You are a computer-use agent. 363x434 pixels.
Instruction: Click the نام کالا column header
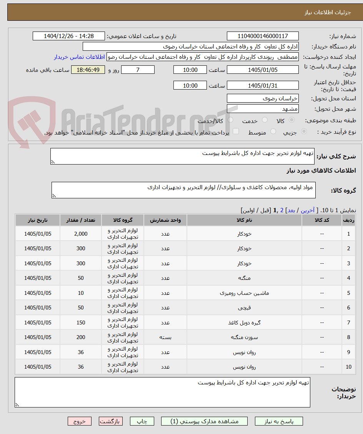click(244, 220)
